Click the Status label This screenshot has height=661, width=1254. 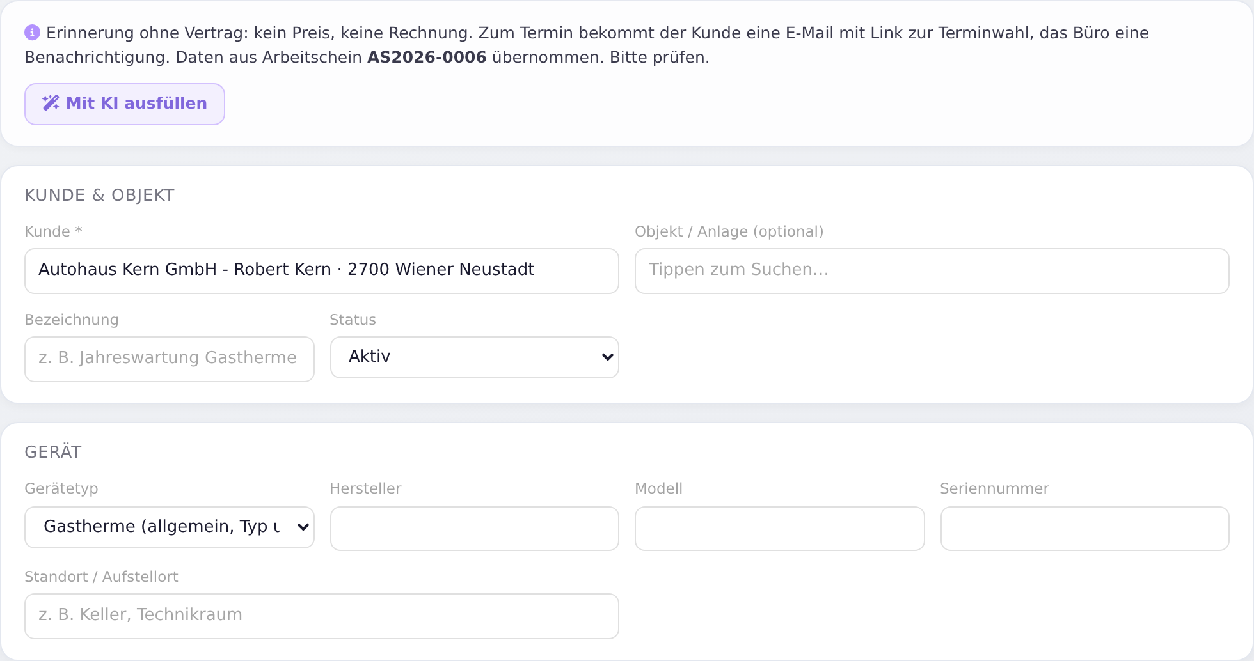tap(353, 320)
